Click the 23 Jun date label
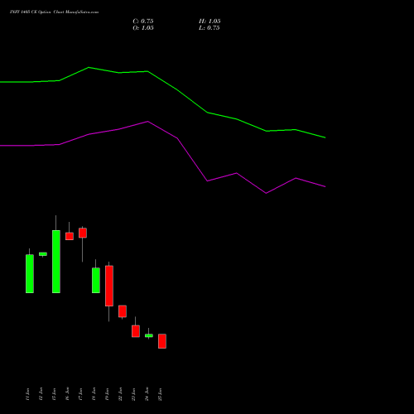This screenshot has width=414, height=414. tap(133, 394)
